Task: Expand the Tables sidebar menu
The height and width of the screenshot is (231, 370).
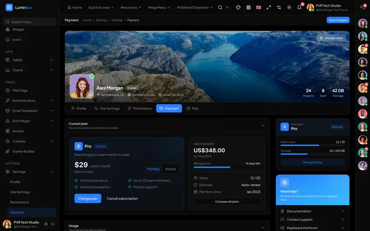Action: (30, 60)
